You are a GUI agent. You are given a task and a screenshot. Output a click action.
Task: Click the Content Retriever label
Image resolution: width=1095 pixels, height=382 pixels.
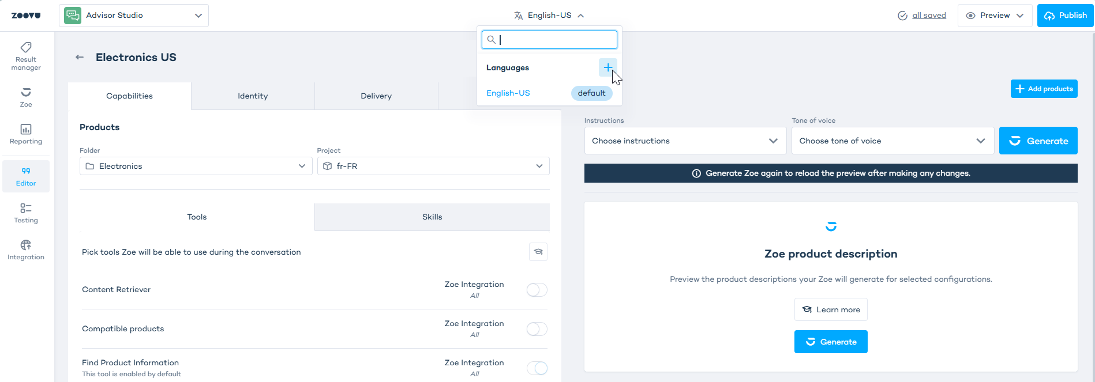117,289
